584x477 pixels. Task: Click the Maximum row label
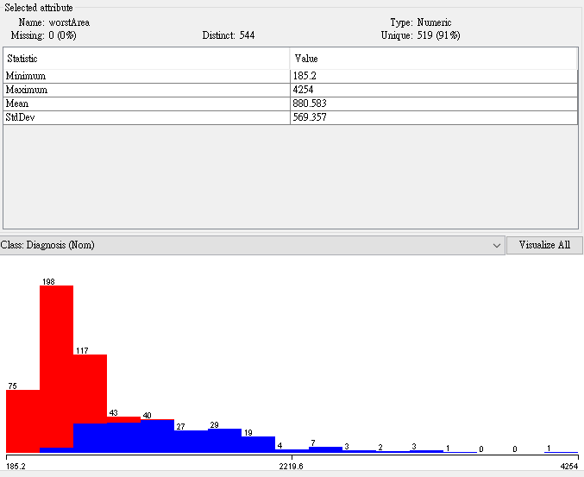point(27,90)
